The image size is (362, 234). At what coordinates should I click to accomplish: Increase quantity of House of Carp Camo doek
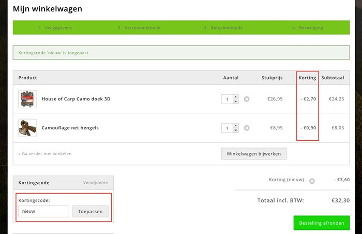(236, 97)
